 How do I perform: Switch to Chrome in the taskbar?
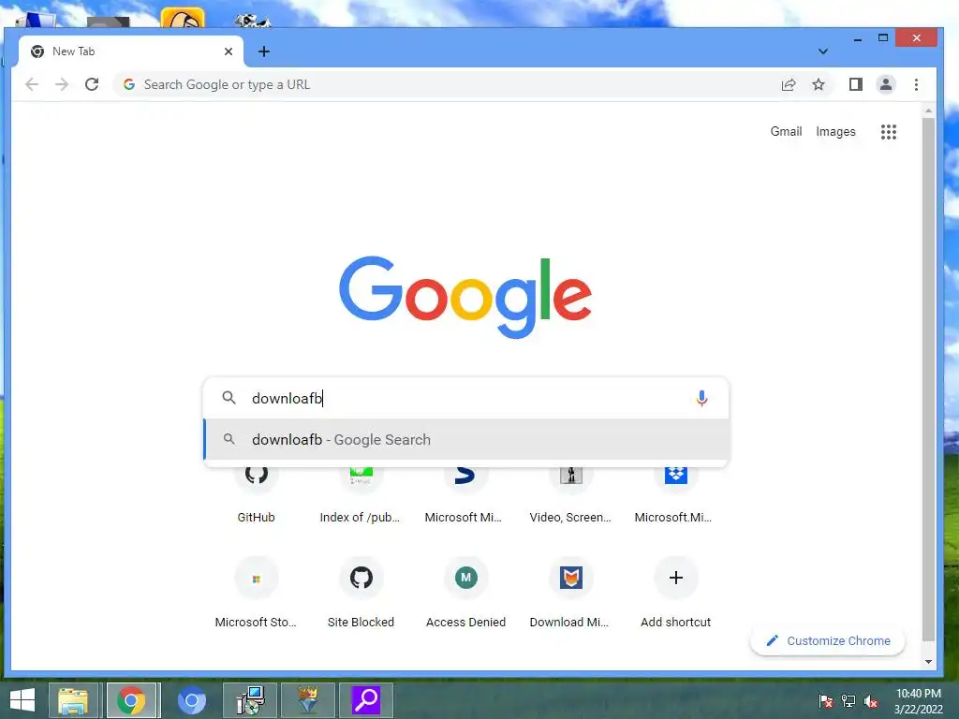pos(131,700)
